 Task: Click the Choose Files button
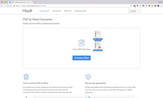pyautogui.click(x=81, y=58)
